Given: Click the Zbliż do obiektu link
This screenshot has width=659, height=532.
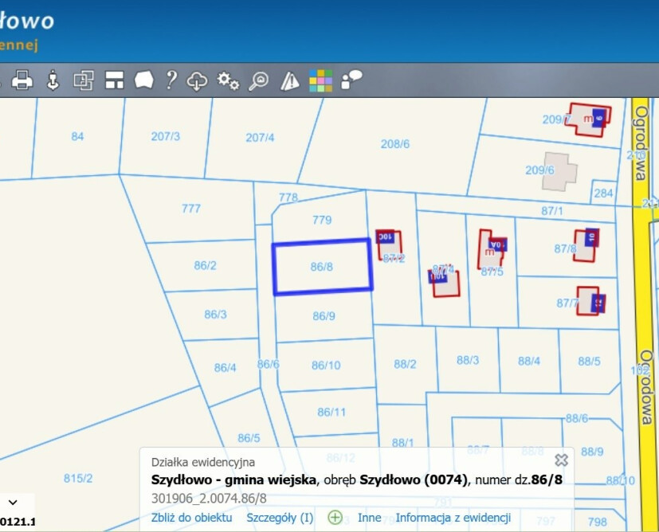Looking at the screenshot, I should tap(192, 518).
